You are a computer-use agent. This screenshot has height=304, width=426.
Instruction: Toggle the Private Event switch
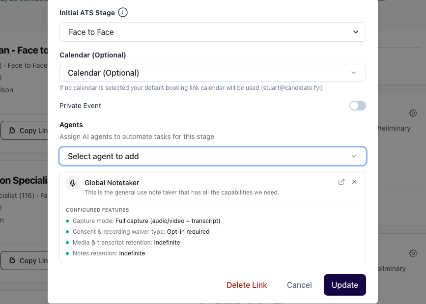358,106
